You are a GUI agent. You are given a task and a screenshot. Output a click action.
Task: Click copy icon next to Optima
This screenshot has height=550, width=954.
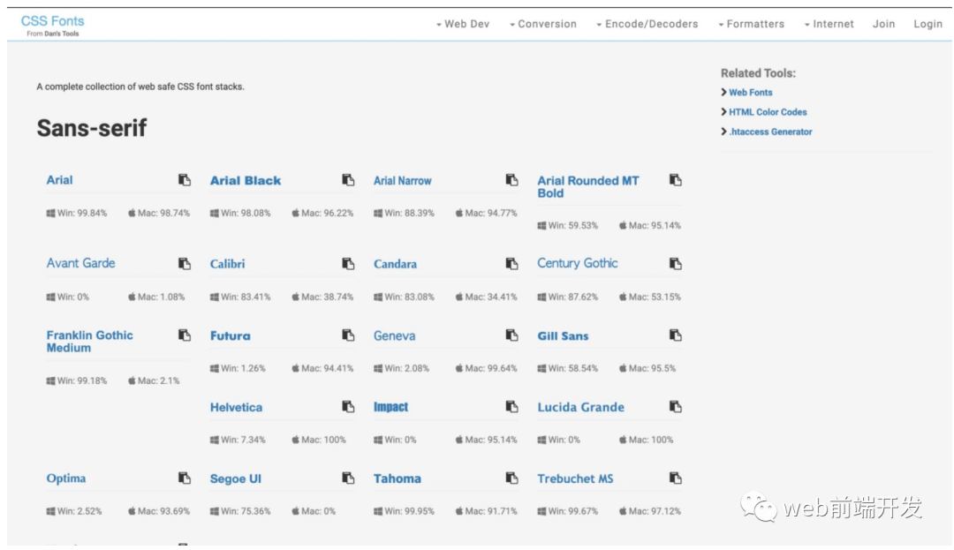click(x=185, y=478)
